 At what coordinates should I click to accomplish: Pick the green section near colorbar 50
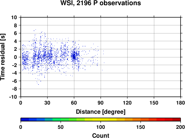tap(61, 120)
